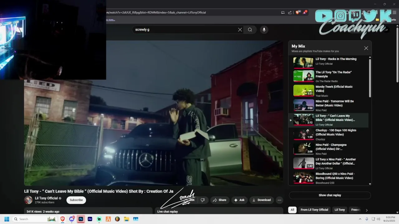The width and height of the screenshot is (399, 224).
Task: Open the browser hamburger menu
Action: [394, 12]
